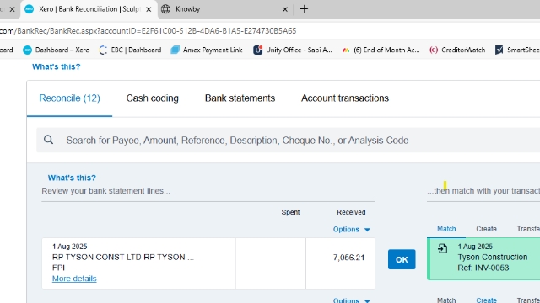Switch to the Xero Bank Reconciliation browser tab
Screen dimensions: 540x303
point(89,9)
